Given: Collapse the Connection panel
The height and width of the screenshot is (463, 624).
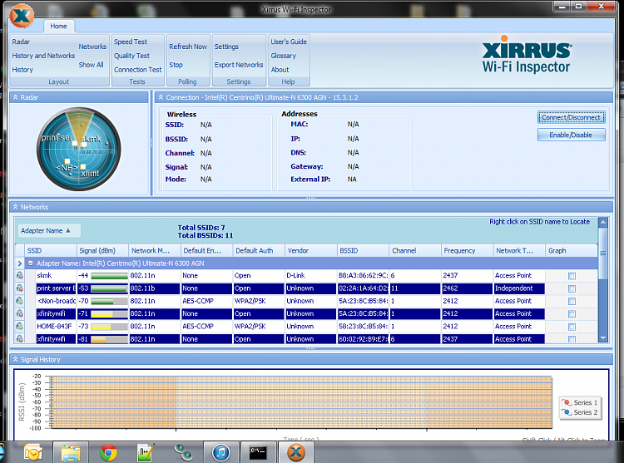Looking at the screenshot, I should pos(161,97).
